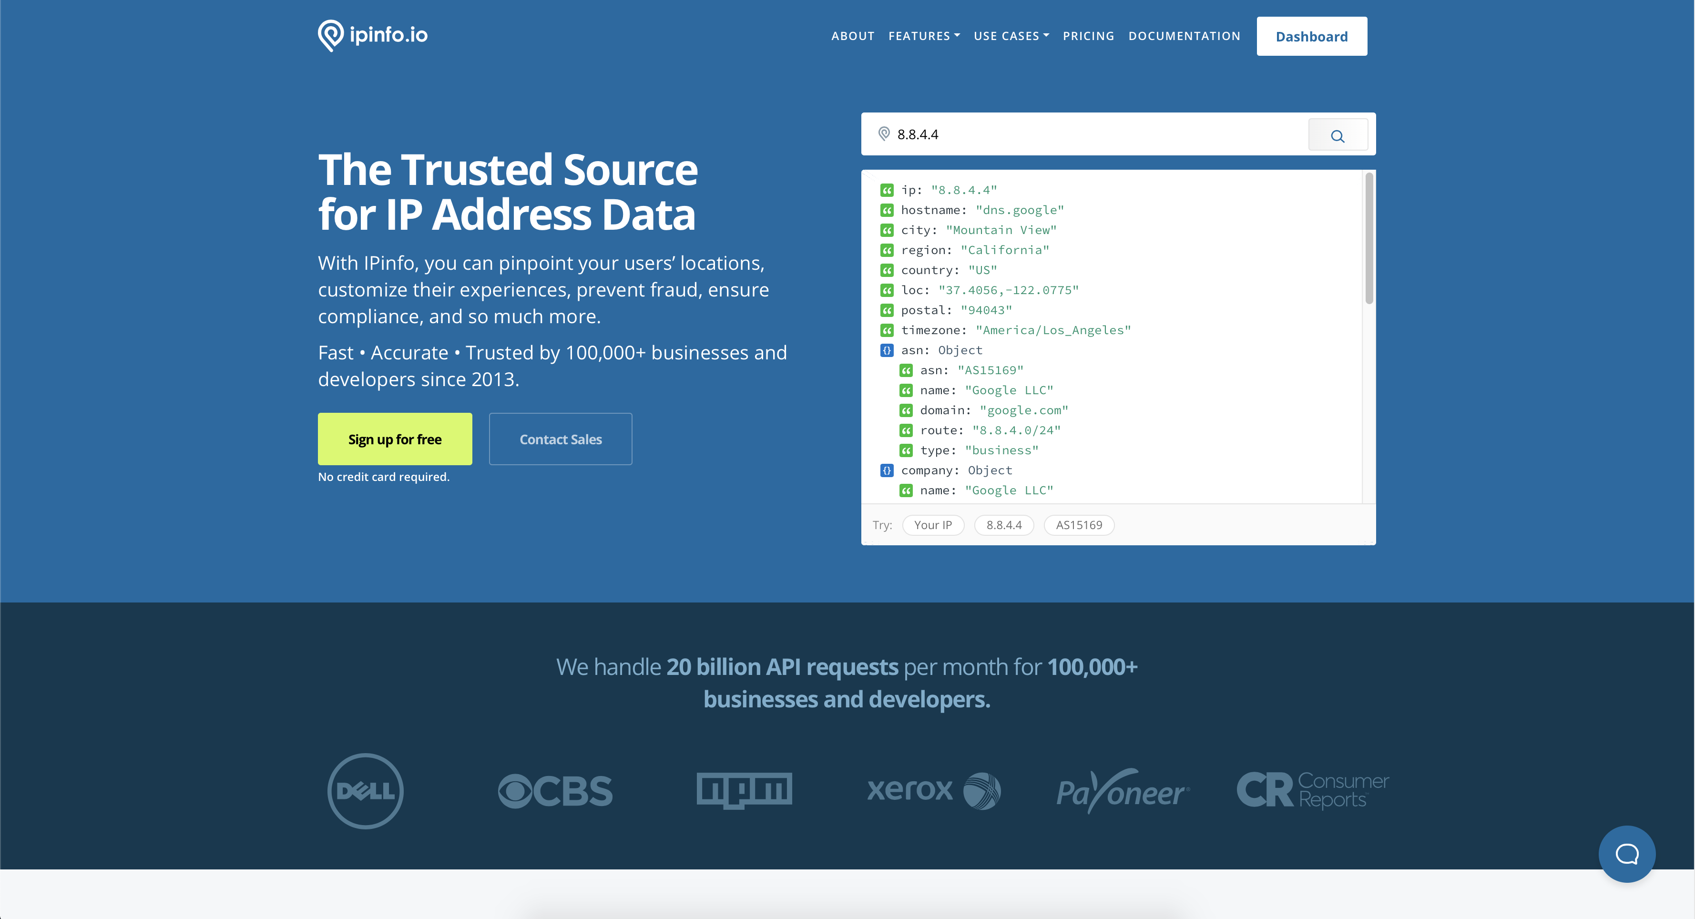Viewport: 1695px width, 919px height.
Task: Click the "business" type value
Action: (1001, 450)
